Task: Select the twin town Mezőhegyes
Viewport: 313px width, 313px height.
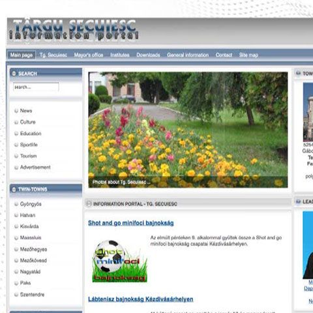Action: (x=33, y=249)
